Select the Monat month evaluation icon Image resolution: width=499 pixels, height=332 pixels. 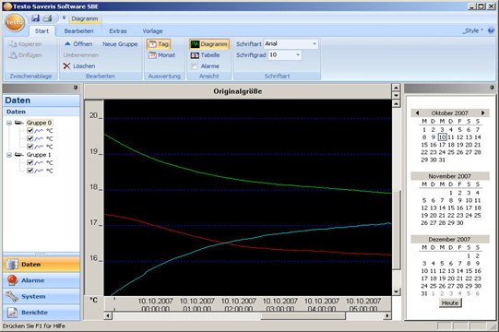tap(152, 55)
